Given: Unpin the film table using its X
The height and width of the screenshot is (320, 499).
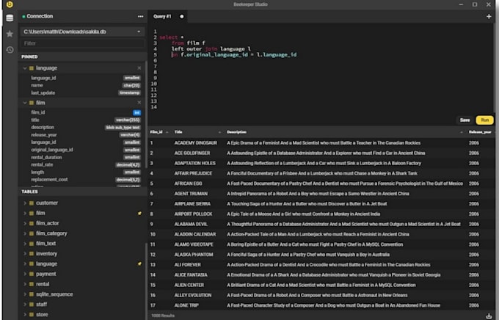Looking at the screenshot, I should click(x=139, y=103).
